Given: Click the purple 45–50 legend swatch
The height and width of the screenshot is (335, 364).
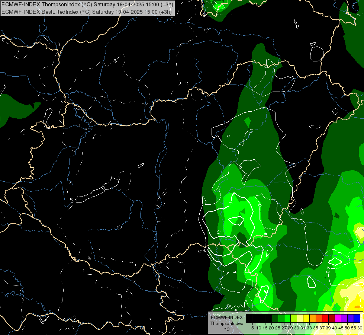Looking at the screenshot, I should click(344, 319).
